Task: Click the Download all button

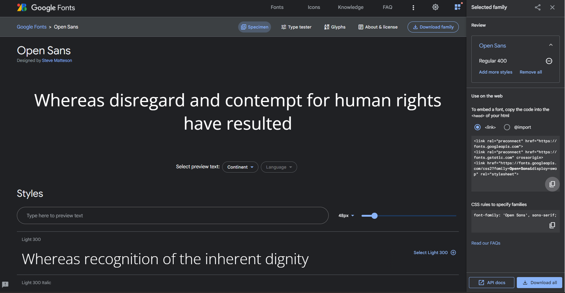Action: 540,283
